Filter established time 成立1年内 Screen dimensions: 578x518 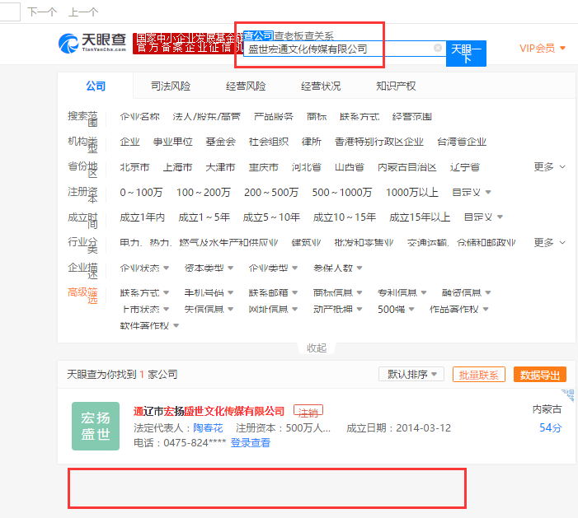(x=143, y=217)
